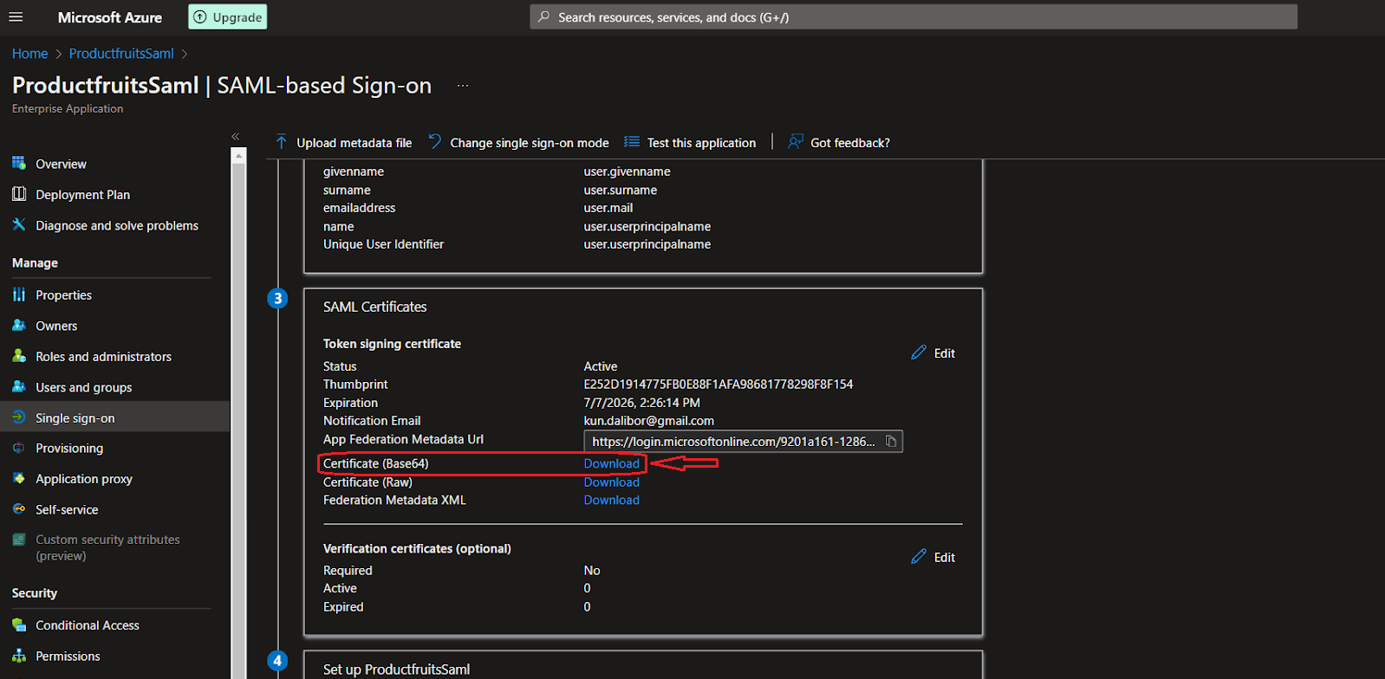Screen dimensions: 1385x679
Task: Click the Upgrade button
Action: pyautogui.click(x=228, y=17)
